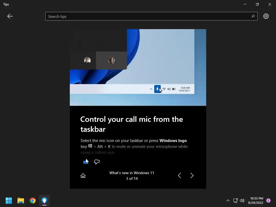Minimize the Tips window
Image resolution: width=276 pixels, height=207 pixels.
click(x=245, y=4)
